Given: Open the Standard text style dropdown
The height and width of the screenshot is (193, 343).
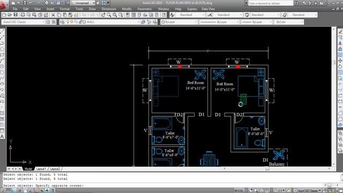Looking at the screenshot, I should click(190, 15).
